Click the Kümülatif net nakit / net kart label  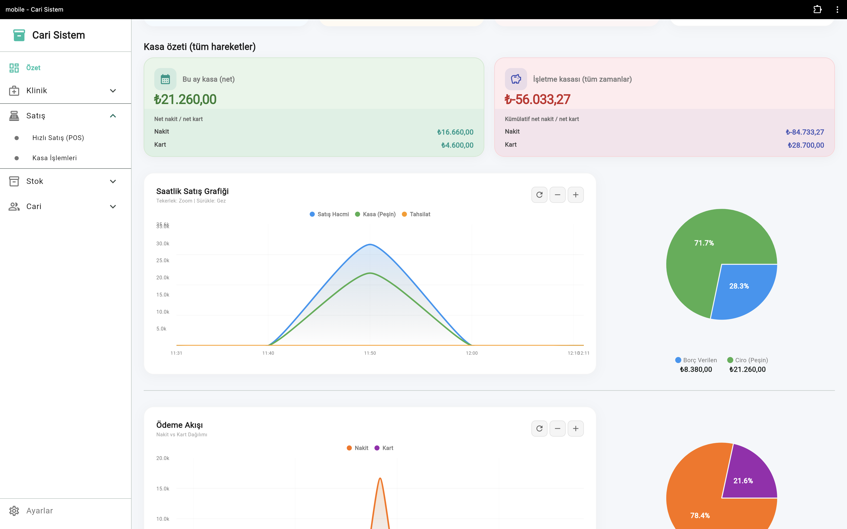542,119
